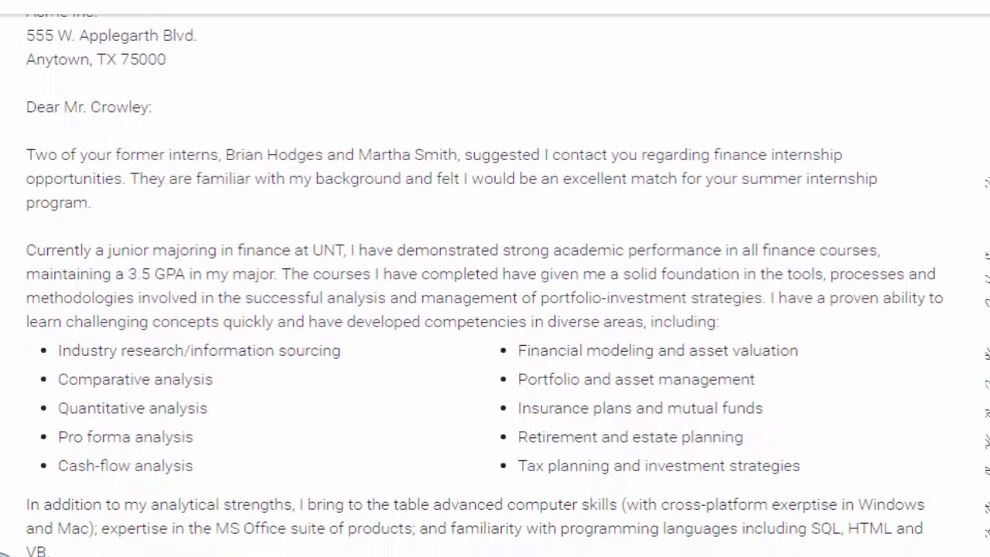Click the '555 W. Applegarth Blvd.' address line

[111, 36]
